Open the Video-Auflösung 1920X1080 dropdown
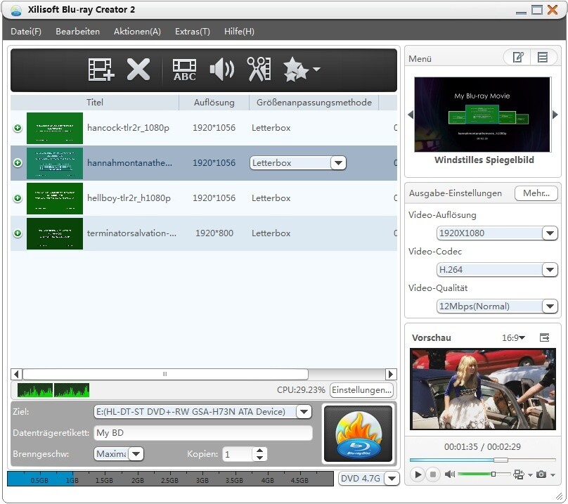Screen dimensions: 568x504 550,233
